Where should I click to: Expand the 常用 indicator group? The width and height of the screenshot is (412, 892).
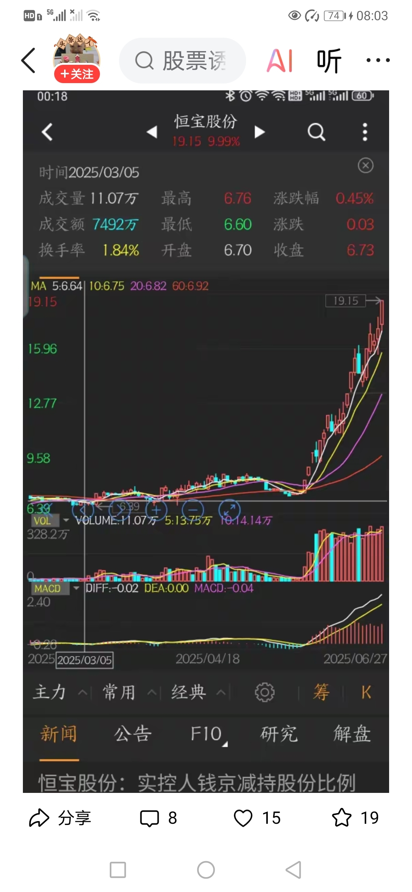(129, 692)
